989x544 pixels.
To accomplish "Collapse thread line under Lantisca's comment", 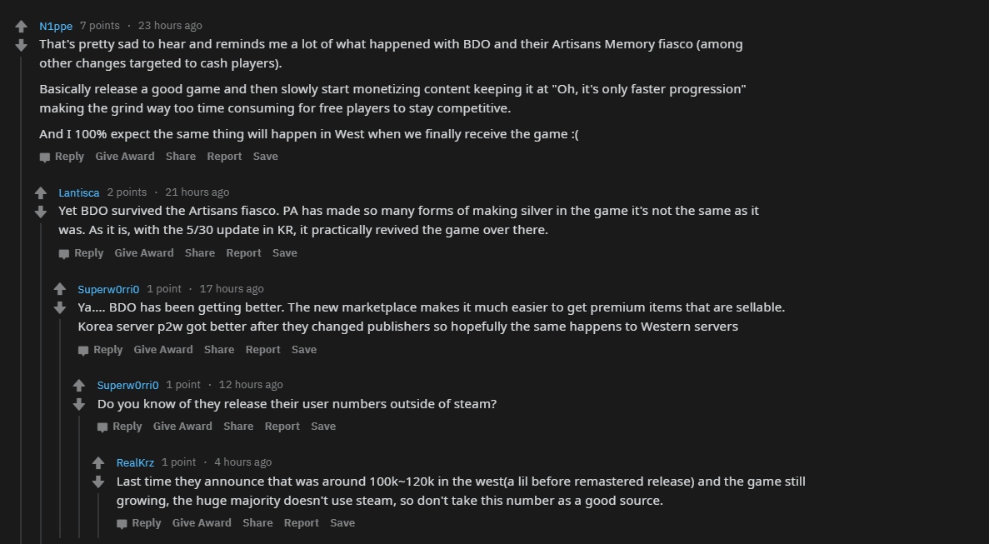I will (41, 375).
